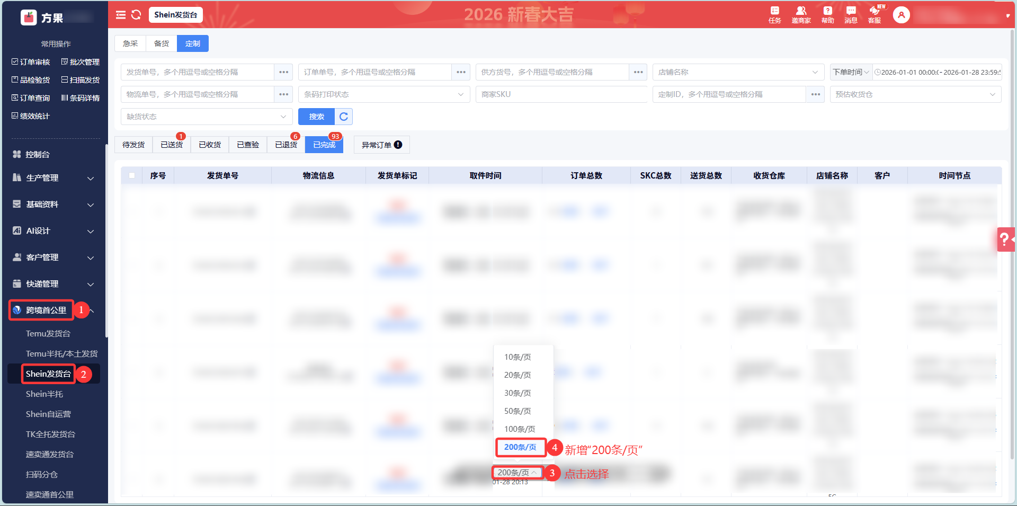
Task: Open the 客服 customer service icon
Action: click(875, 15)
